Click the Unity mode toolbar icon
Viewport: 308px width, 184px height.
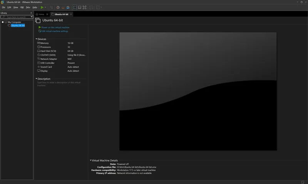[91, 7]
